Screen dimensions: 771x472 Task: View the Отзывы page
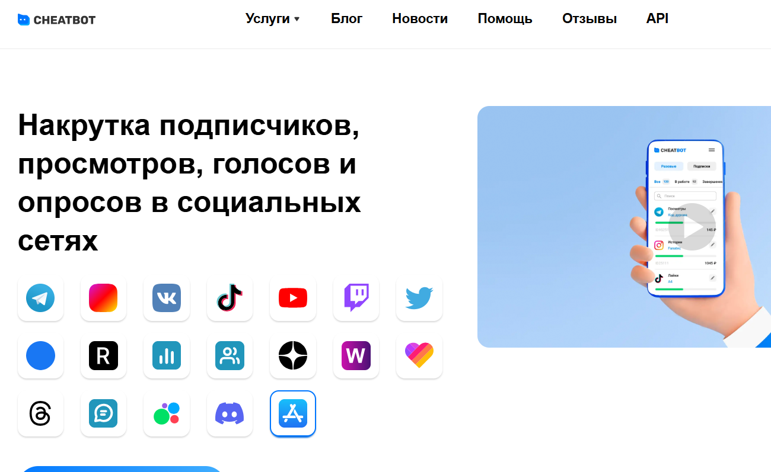pos(590,18)
